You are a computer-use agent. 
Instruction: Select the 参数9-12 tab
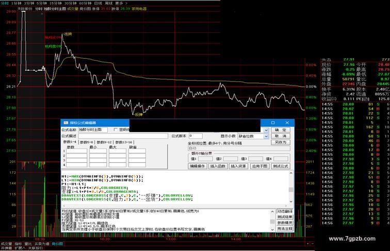click(104, 142)
